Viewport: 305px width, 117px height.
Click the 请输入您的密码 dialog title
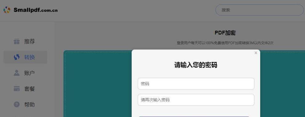click(x=196, y=65)
